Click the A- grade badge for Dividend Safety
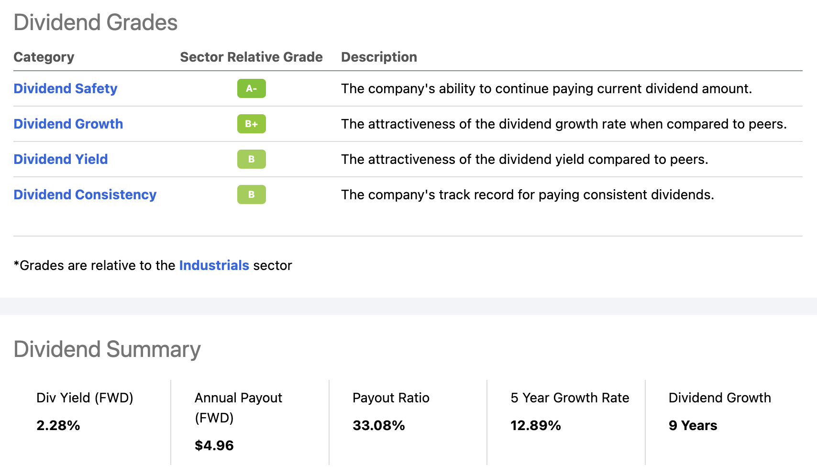This screenshot has height=475, width=817. click(x=251, y=88)
